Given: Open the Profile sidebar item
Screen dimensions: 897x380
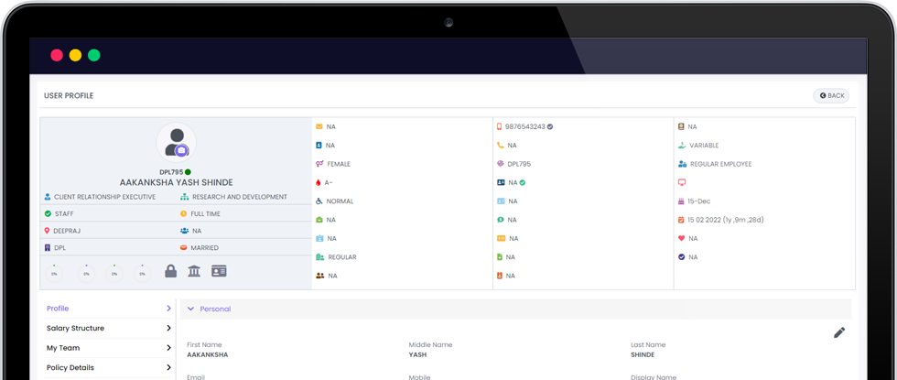Looking at the screenshot, I should coord(58,309).
